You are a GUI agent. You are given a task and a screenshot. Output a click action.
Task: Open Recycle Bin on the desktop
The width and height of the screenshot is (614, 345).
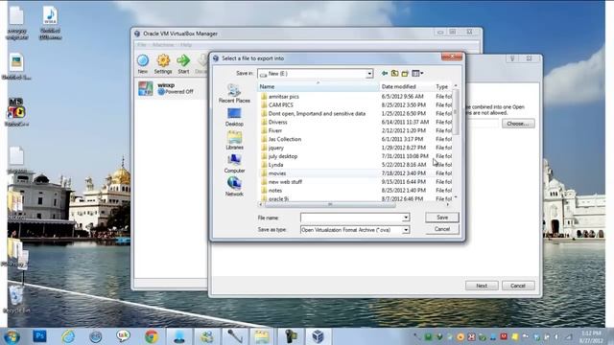(x=16, y=300)
